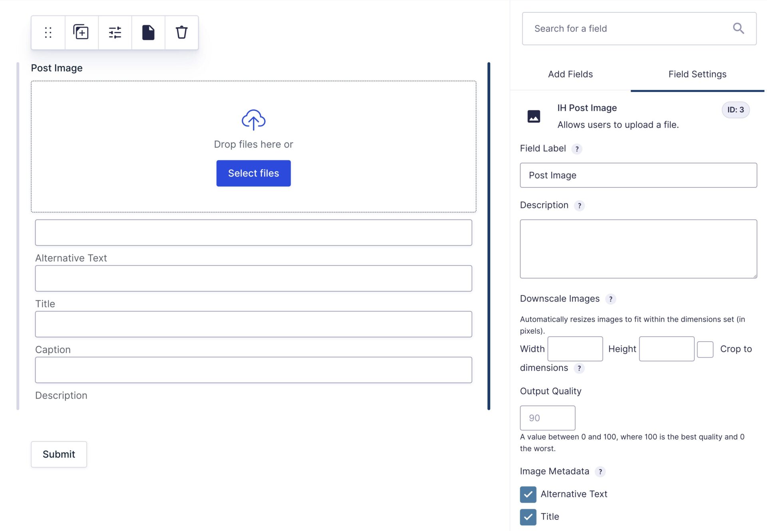
Task: Click the trash icon to delete the field
Action: point(181,32)
